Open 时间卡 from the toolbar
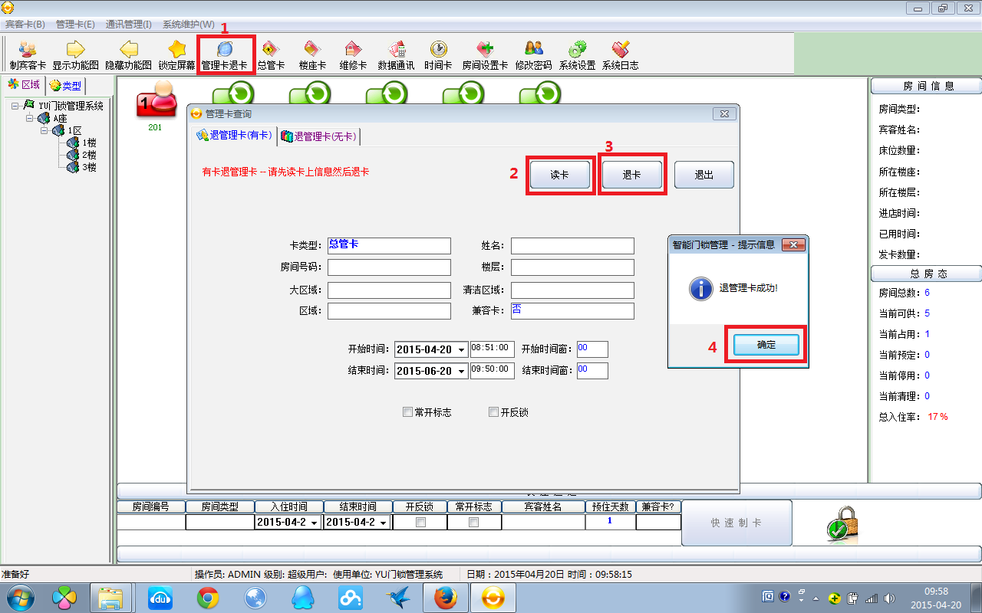Screen dimensions: 982x613 coord(438,55)
